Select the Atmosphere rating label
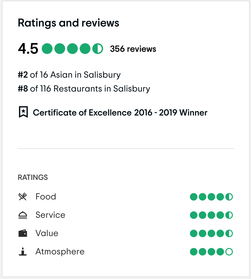This screenshot has height=279, width=251. 60,252
